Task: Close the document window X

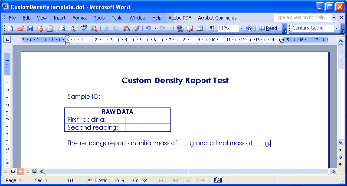Action: tap(341, 18)
